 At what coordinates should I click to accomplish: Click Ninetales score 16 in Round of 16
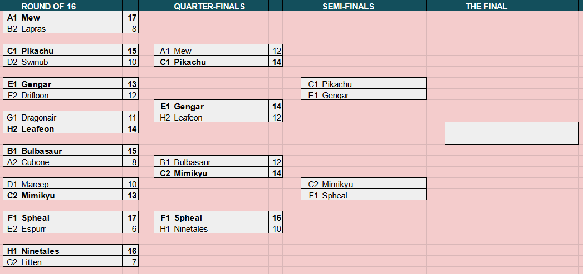[130, 251]
